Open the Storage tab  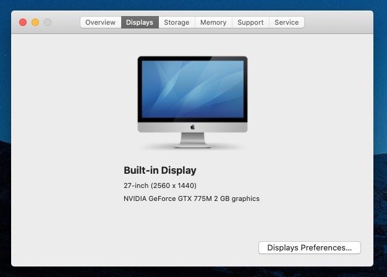click(177, 22)
